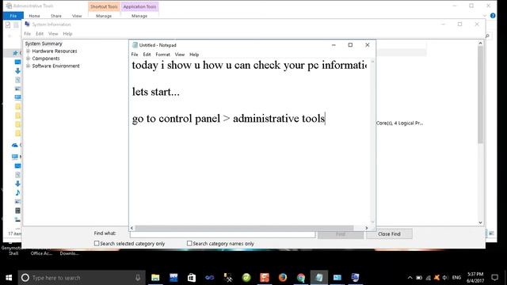Select System Summary in the tree
507x285 pixels.
pos(44,44)
